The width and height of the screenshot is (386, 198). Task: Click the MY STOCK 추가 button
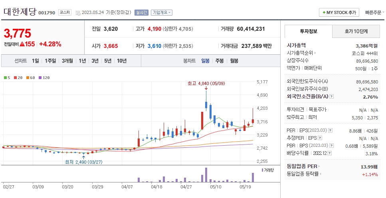click(339, 12)
